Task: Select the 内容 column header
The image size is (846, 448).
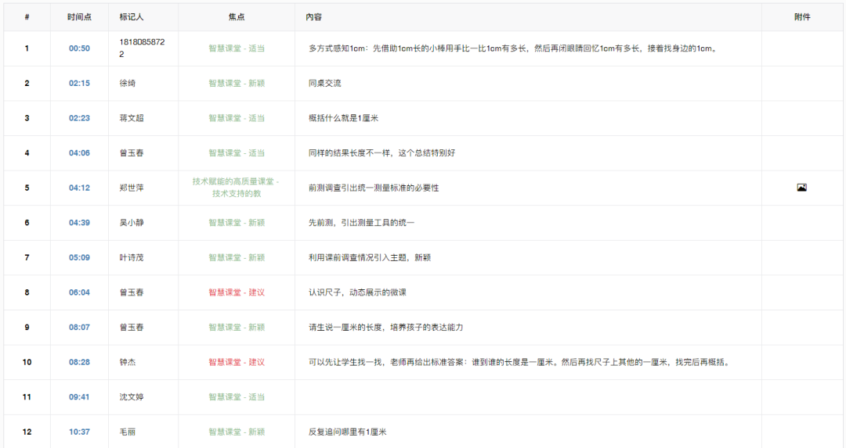Action: (313, 16)
